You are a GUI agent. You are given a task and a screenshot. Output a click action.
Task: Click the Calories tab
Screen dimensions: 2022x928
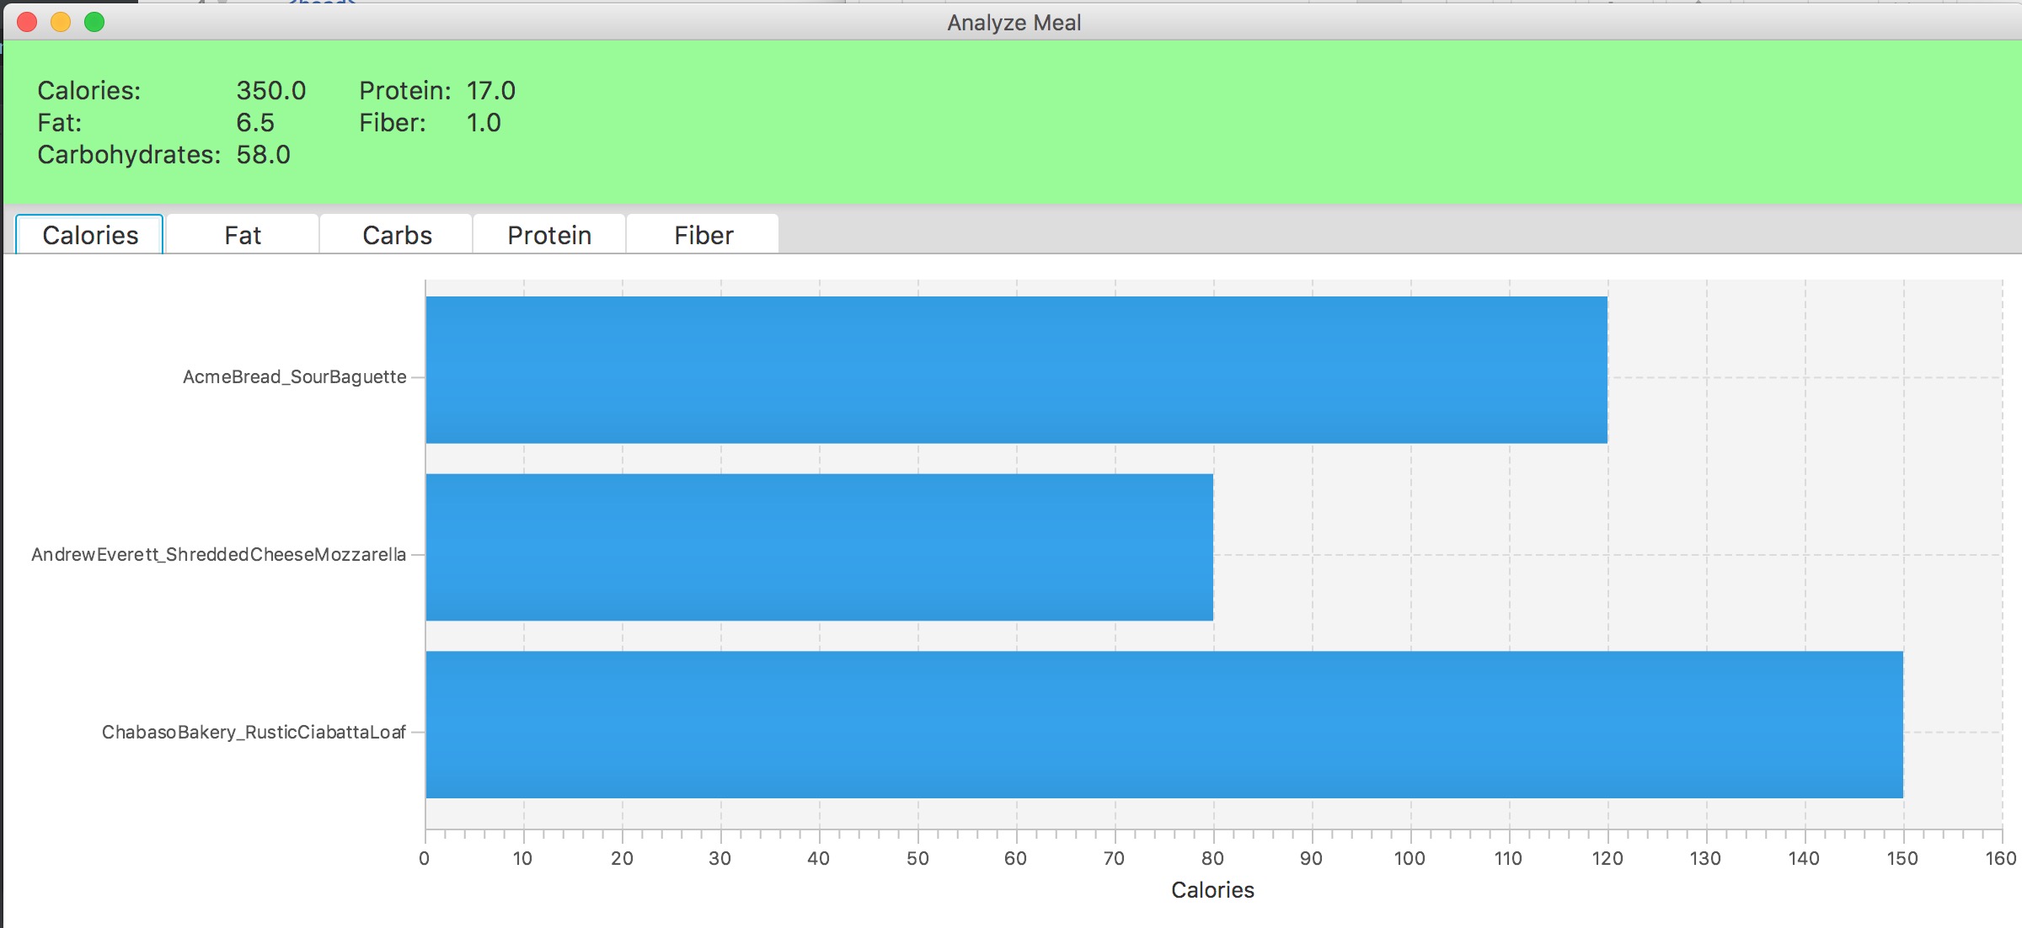coord(90,235)
